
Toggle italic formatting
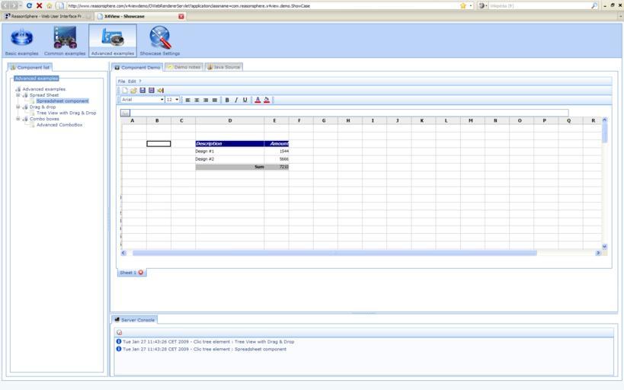point(236,100)
